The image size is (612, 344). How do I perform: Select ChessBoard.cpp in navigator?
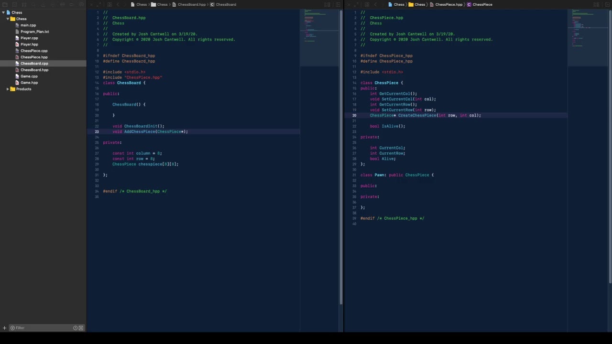click(34, 64)
